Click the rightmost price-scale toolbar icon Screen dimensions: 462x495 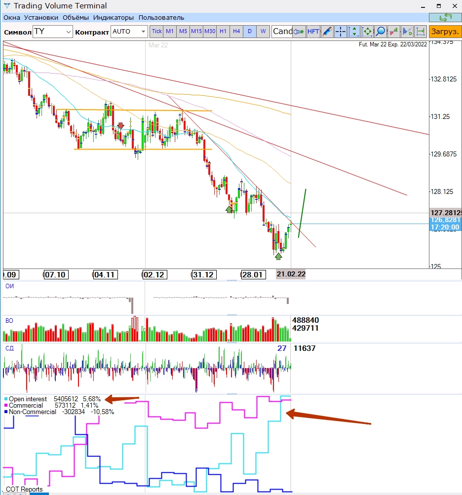(x=421, y=32)
